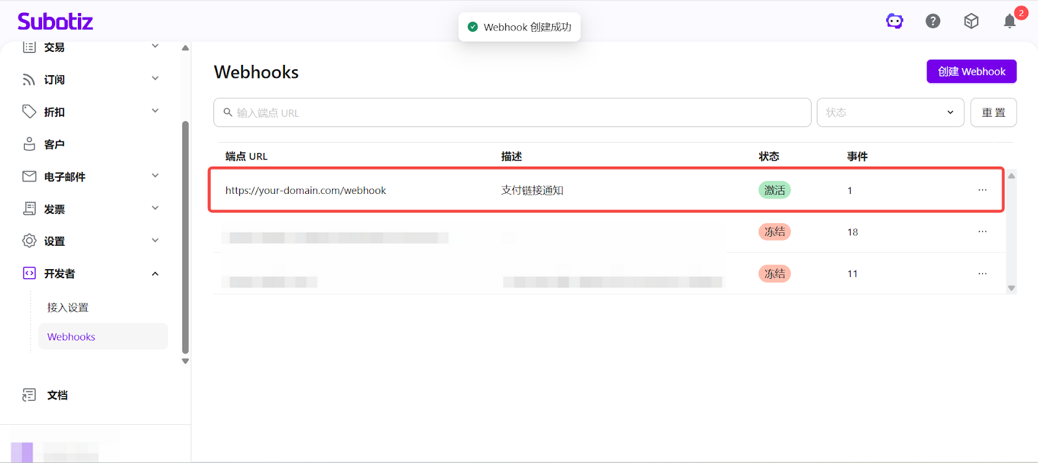The height and width of the screenshot is (463, 1038).
Task: Expand the 发票 invoice menu section
Action: tap(155, 208)
